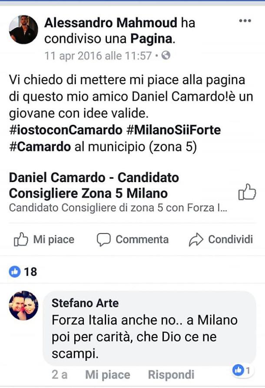
Task: Like Stefano Arte's comment via Mi piace
Action: coord(107,375)
